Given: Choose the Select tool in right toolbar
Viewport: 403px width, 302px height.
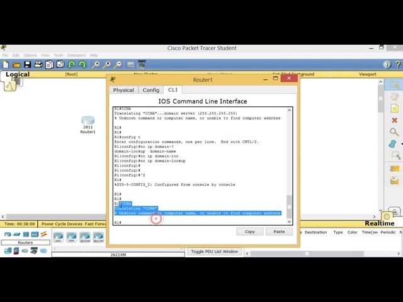Looking at the screenshot, I should tap(394, 85).
